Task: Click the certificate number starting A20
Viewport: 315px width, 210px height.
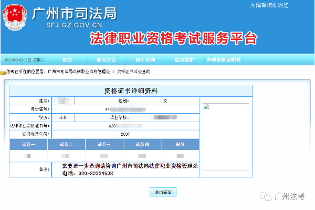Action: [x=125, y=126]
